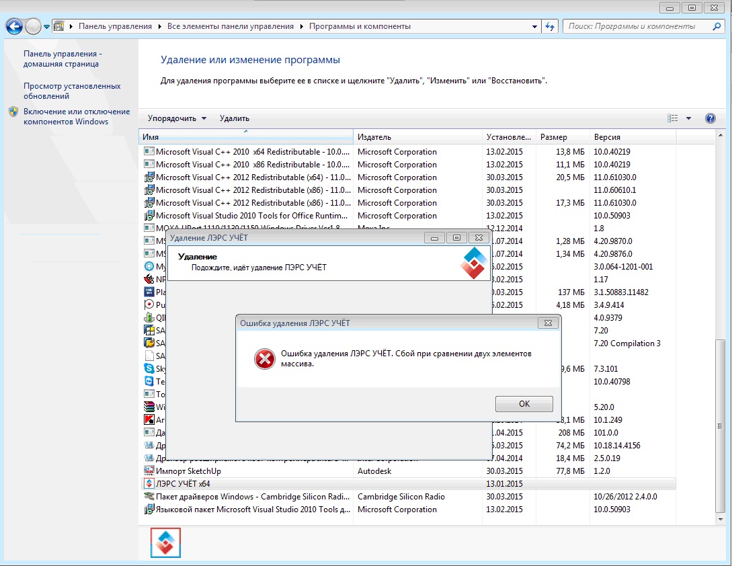Click Панель управления breadcrumb in address bar
The height and width of the screenshot is (566, 732).
tap(115, 27)
